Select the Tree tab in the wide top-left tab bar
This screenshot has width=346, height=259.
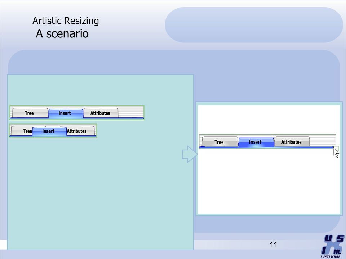(30, 113)
